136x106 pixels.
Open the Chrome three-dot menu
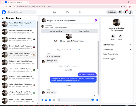(134, 7)
